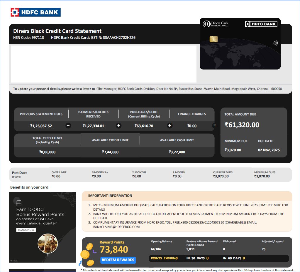Screen dimensions: 300x272
Task: Select the Current Dues value ₹3,070.00
Action: coord(221,176)
